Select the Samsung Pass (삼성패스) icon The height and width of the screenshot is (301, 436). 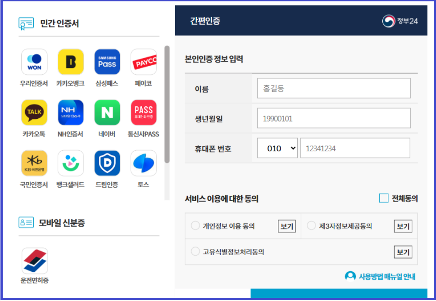107,62
